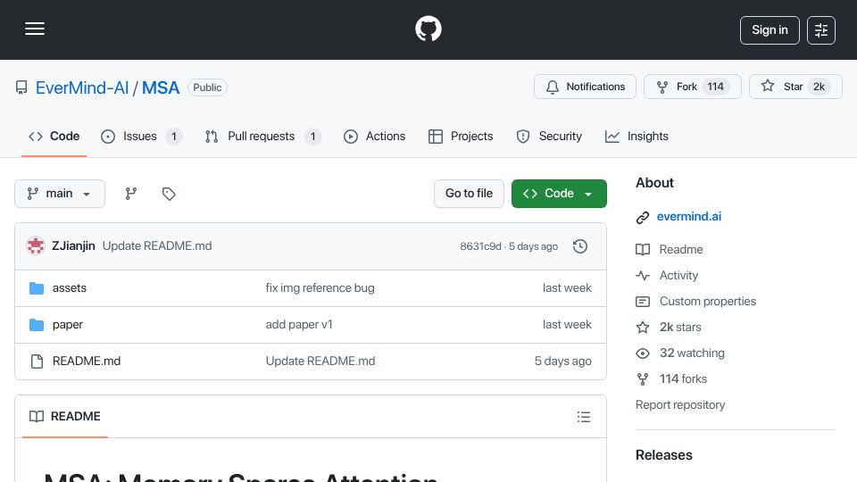Open the hamburger navigation menu
Screen dimensions: 857x482
point(35,29)
